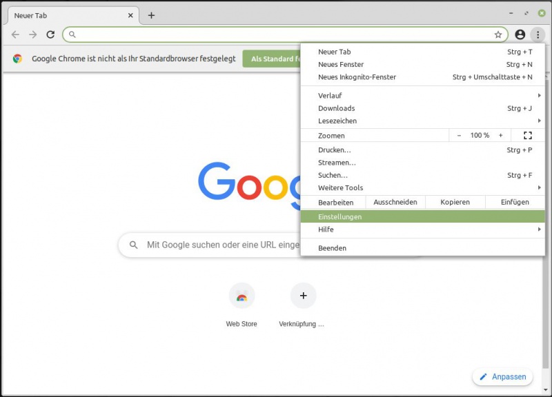Click into the Google search field
552x397 pixels.
click(209, 245)
